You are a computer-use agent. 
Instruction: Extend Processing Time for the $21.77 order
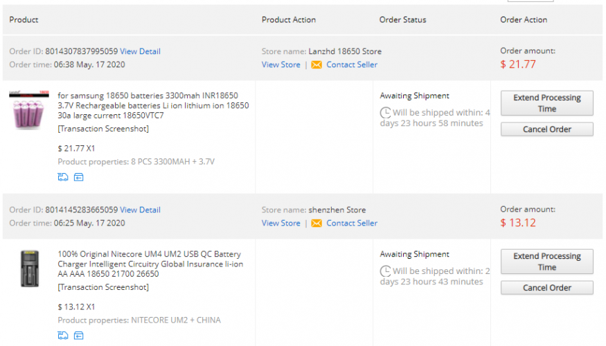(546, 103)
